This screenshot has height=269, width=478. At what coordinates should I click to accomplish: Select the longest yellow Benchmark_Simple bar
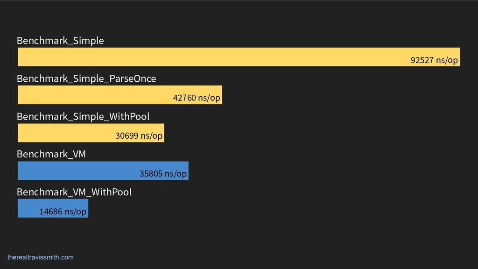pyautogui.click(x=210, y=57)
